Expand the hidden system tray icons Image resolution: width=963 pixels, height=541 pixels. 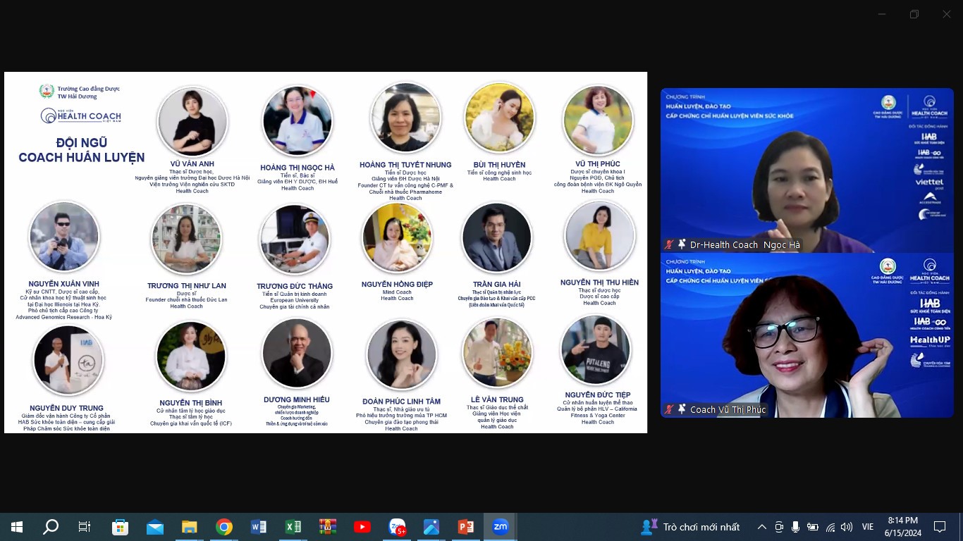[761, 527]
